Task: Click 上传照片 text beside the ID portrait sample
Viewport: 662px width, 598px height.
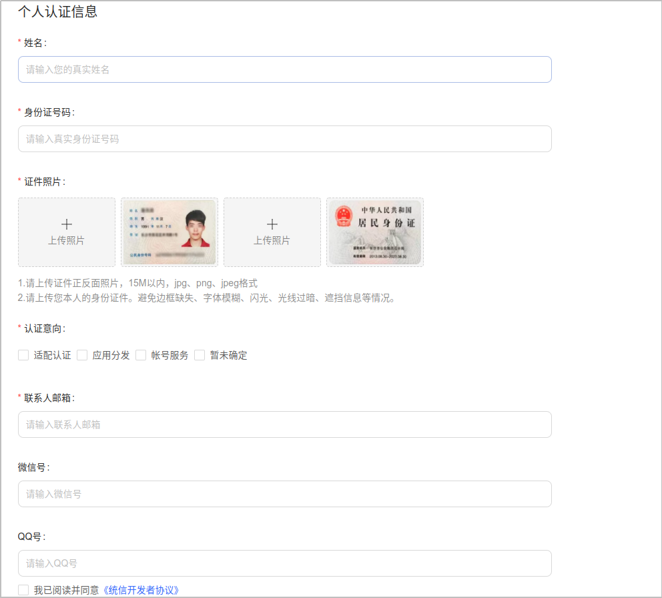Action: click(67, 241)
